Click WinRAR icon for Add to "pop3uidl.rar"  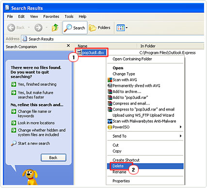tap(110, 97)
